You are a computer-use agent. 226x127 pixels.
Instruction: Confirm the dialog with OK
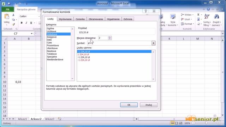129,105
